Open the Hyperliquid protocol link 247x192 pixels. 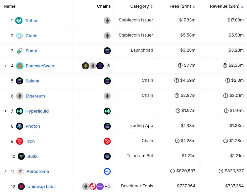[x=37, y=111]
